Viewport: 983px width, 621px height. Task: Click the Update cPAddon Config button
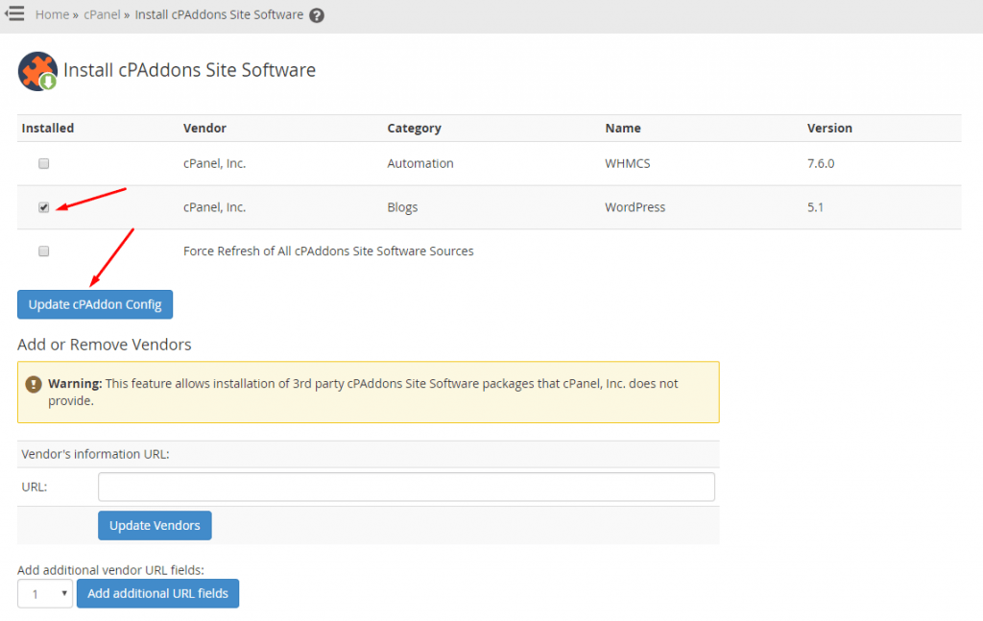click(x=94, y=304)
